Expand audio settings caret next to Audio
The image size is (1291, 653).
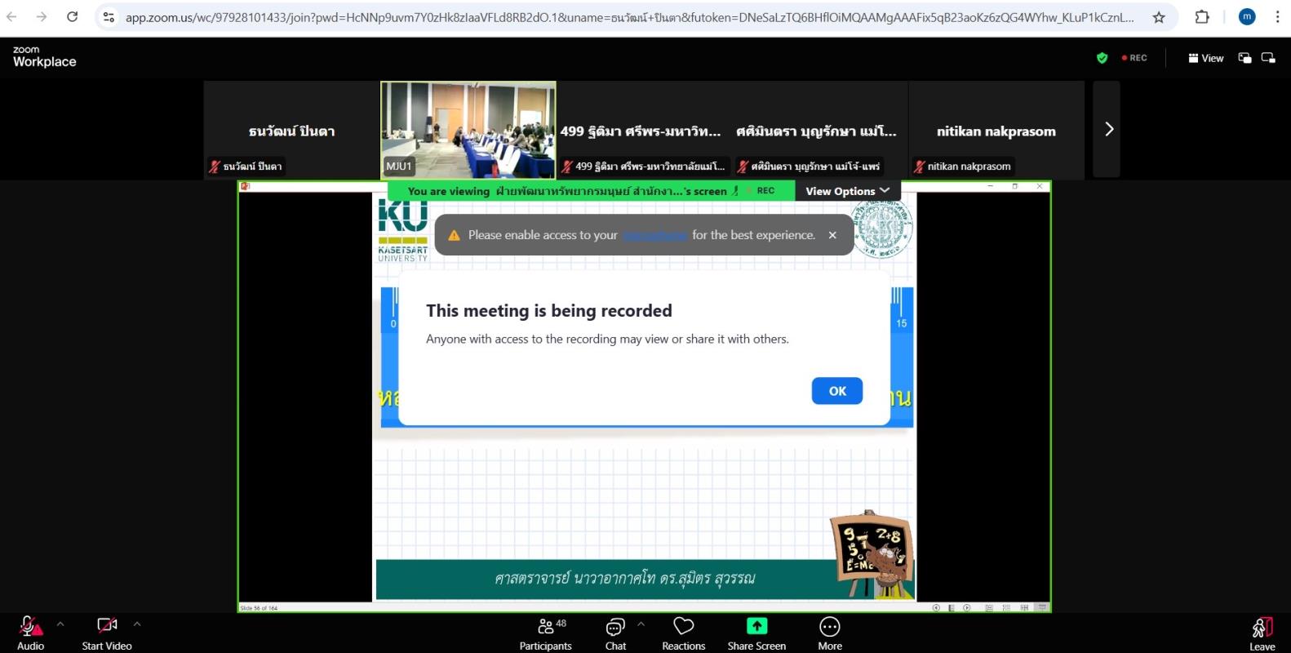(60, 624)
